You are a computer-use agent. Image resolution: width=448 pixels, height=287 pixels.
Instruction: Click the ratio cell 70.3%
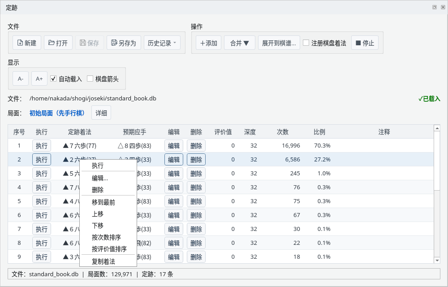coord(322,146)
